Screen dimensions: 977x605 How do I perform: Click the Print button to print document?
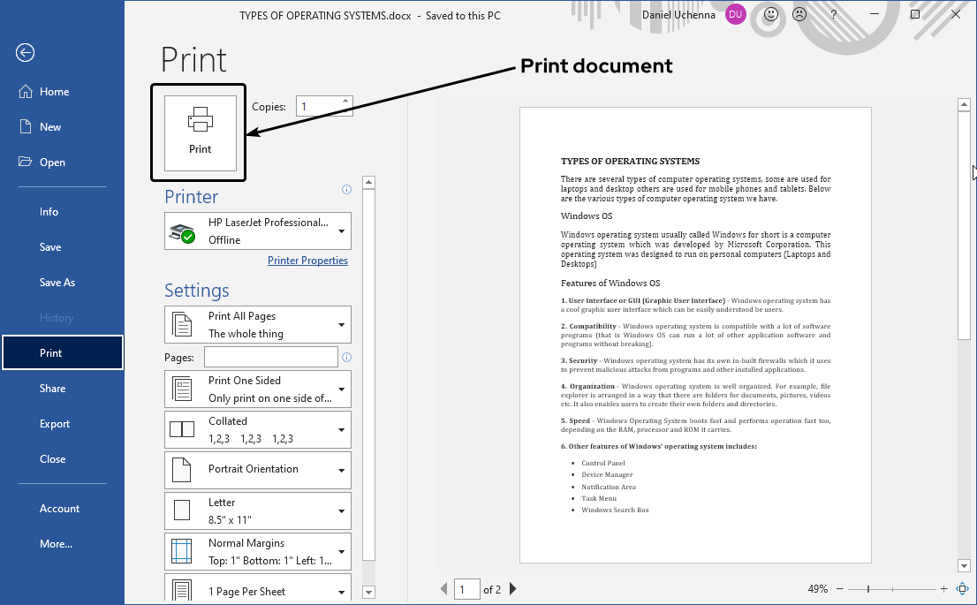pyautogui.click(x=198, y=131)
